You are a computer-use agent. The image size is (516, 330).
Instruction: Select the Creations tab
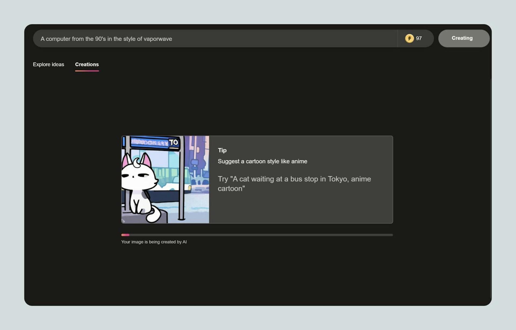coord(87,64)
